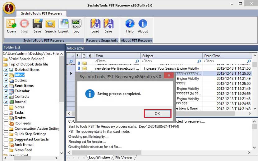Click folder list scroll up arrow
This screenshot has height=161, width=258.
click(62, 54)
